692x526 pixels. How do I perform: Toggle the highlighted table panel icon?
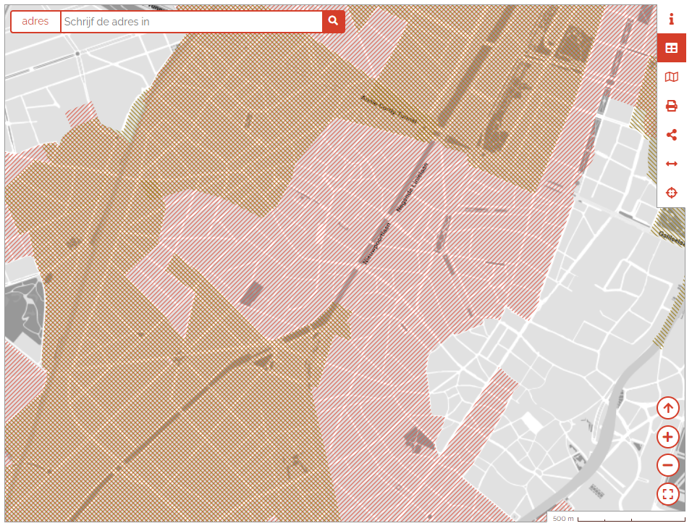[671, 49]
